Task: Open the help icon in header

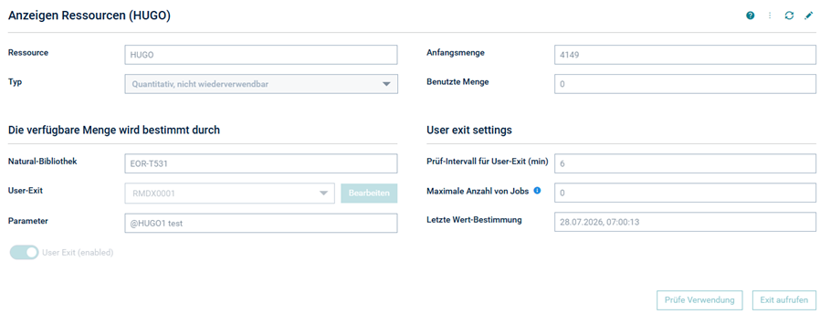Action: 751,16
